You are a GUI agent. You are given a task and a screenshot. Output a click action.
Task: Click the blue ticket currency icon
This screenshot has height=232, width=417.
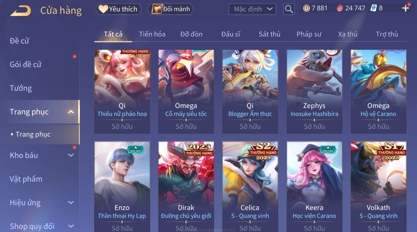click(x=373, y=8)
